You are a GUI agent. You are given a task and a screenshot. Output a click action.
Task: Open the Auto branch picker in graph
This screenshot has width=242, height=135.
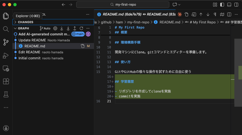coord(45,28)
